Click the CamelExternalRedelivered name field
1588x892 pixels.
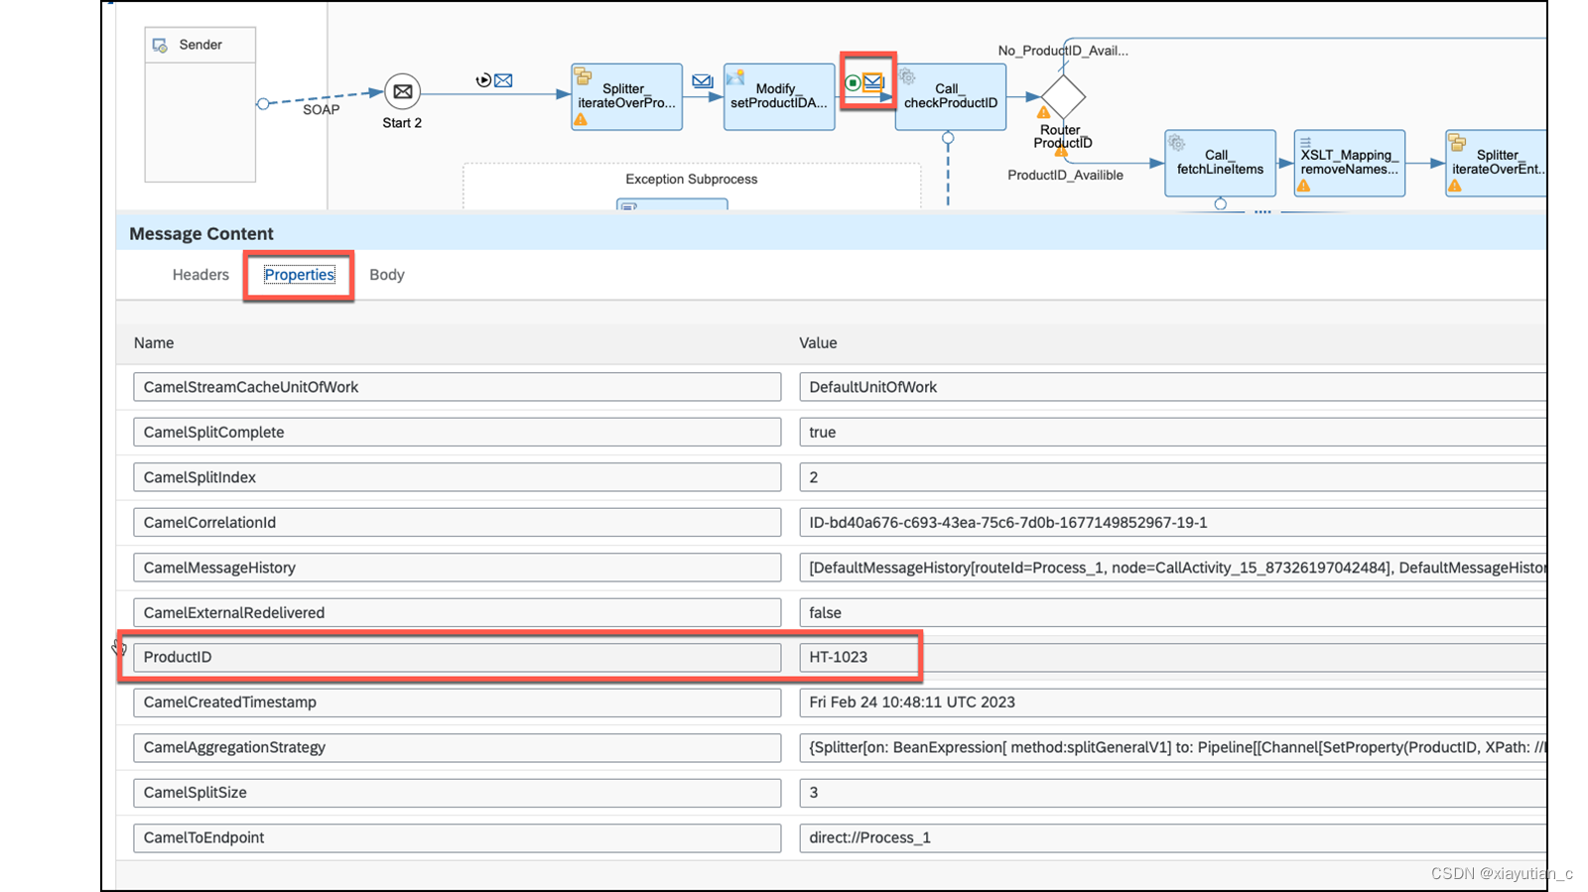pos(457,612)
